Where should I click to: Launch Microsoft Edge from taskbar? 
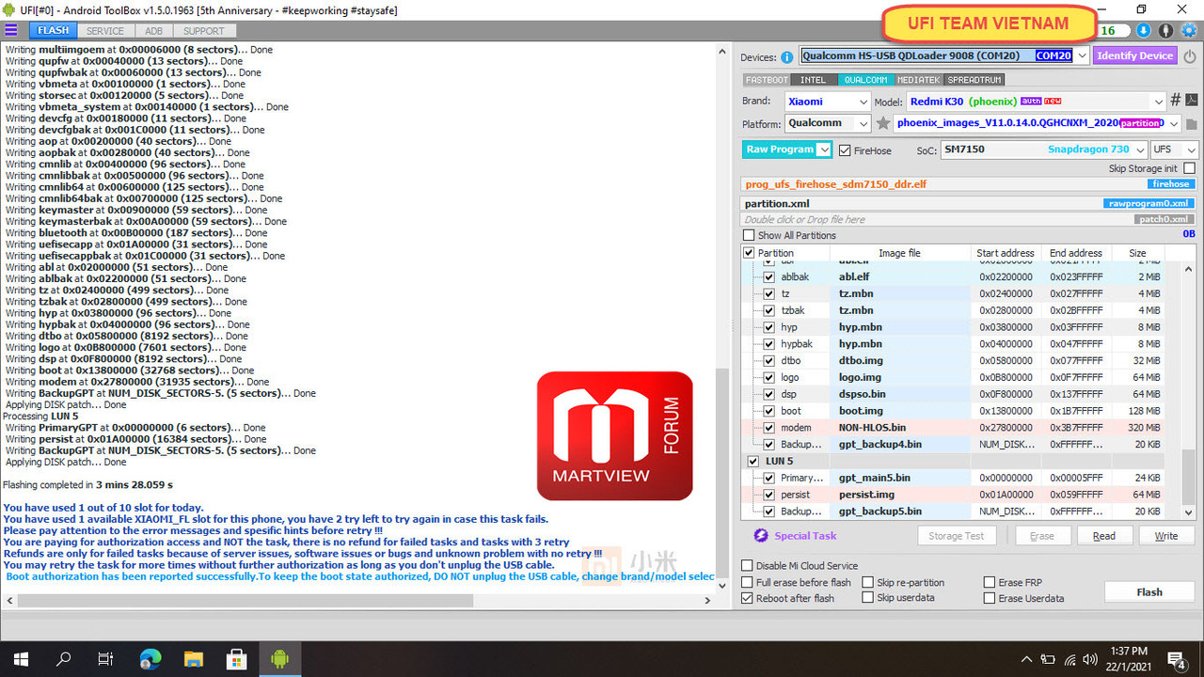coord(150,659)
